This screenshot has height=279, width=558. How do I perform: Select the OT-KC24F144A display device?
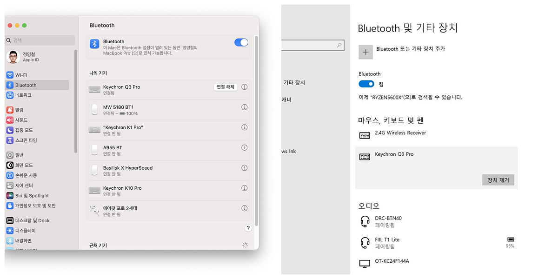(436, 263)
